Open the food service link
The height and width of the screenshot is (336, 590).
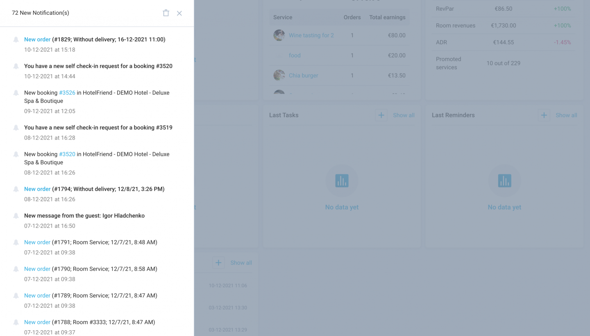[x=295, y=55]
